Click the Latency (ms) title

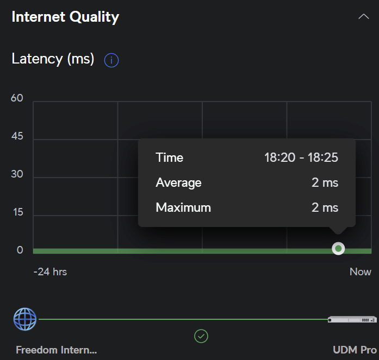coord(53,59)
